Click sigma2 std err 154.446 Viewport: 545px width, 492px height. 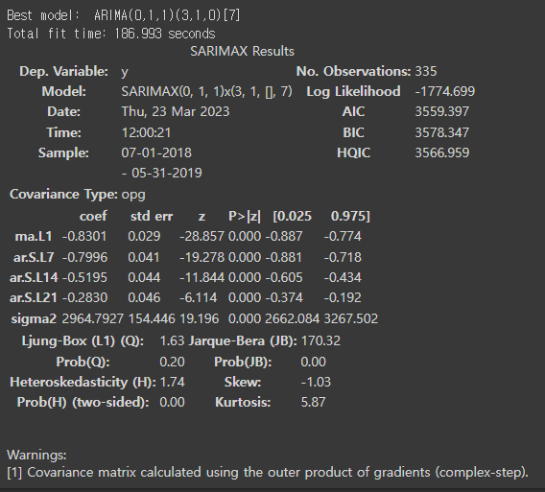coord(152,319)
